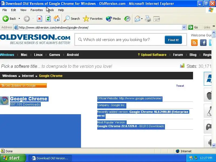Click the 12:27 PM clock in the tray
The width and height of the screenshot is (216, 162).
pyautogui.click(x=206, y=158)
